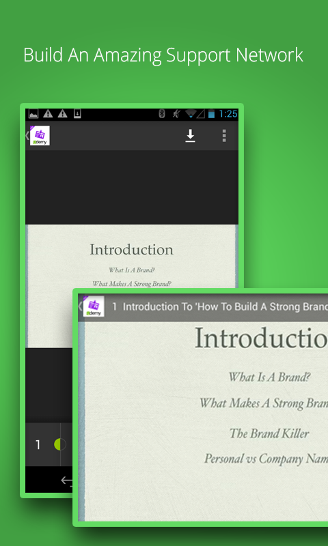Tap the download notification icon in status bar
Viewport: 328px width, 546px height.
pyautogui.click(x=77, y=113)
